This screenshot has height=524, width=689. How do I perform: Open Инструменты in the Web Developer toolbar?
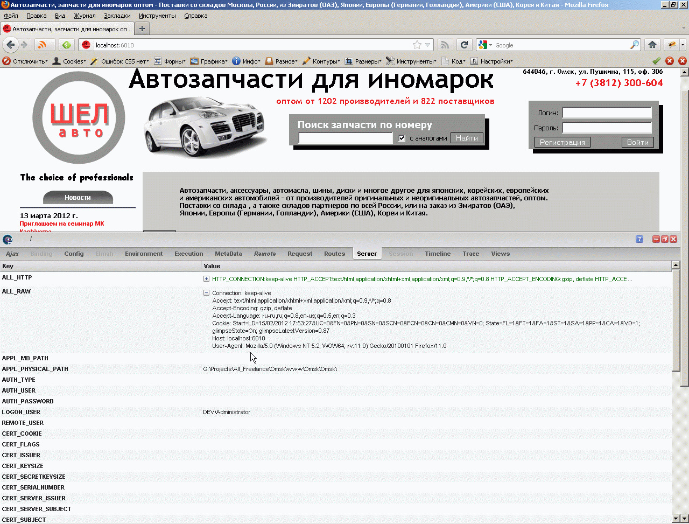pos(411,61)
